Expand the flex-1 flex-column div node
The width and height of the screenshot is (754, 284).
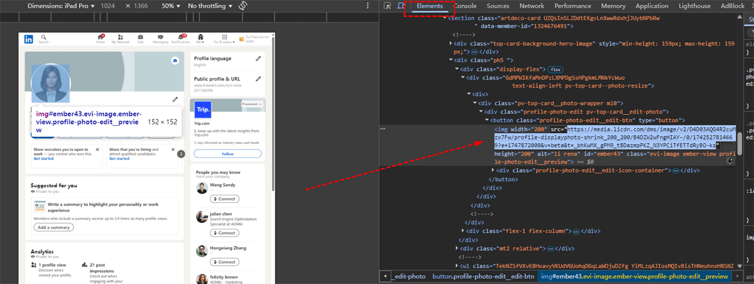coord(463,231)
